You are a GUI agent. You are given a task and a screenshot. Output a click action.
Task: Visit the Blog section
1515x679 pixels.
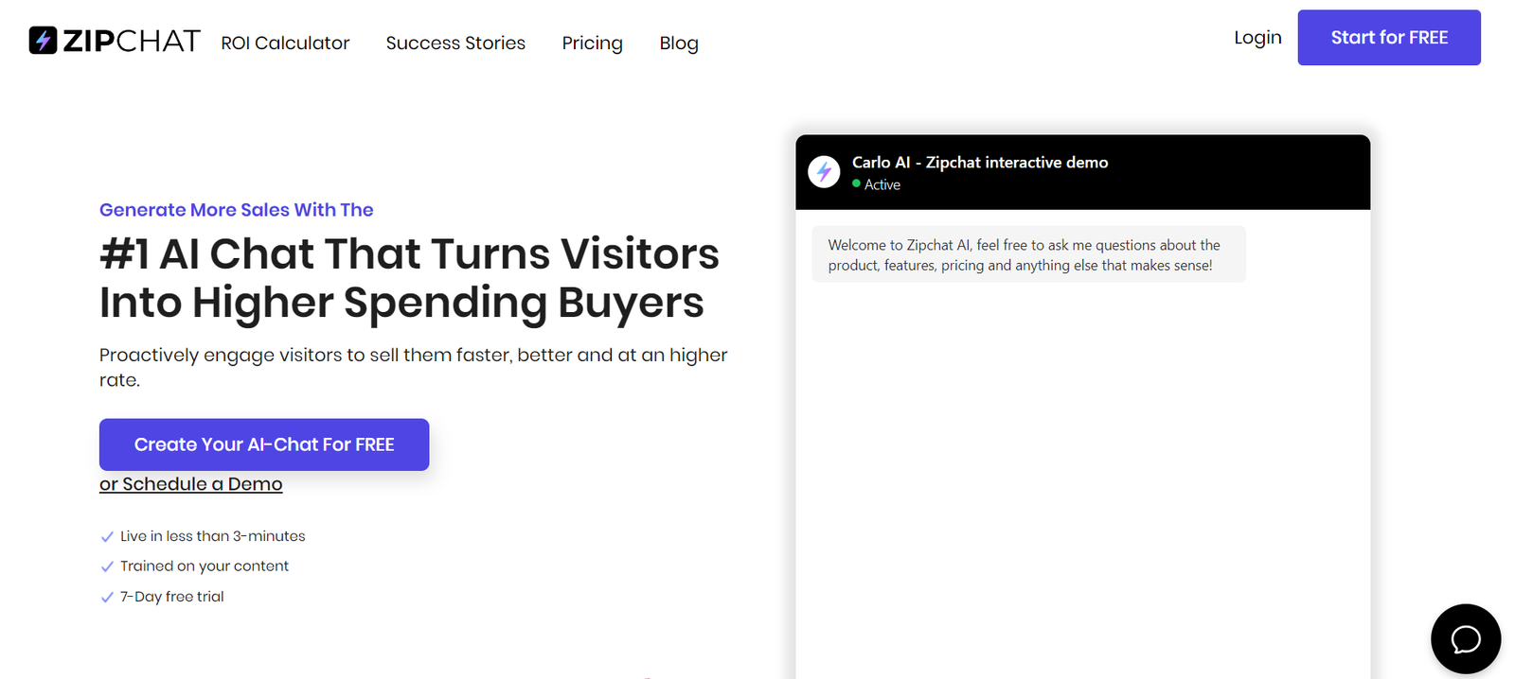679,43
